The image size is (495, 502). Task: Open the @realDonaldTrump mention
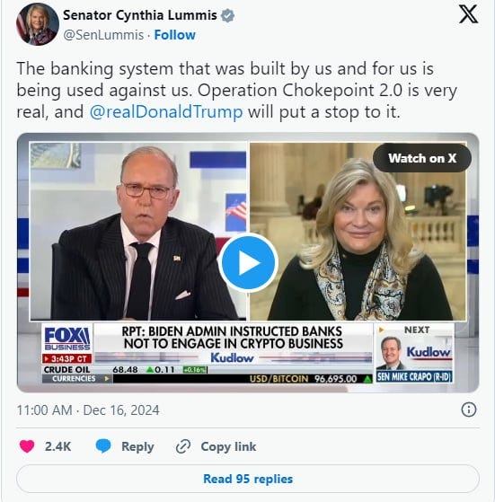(x=166, y=111)
